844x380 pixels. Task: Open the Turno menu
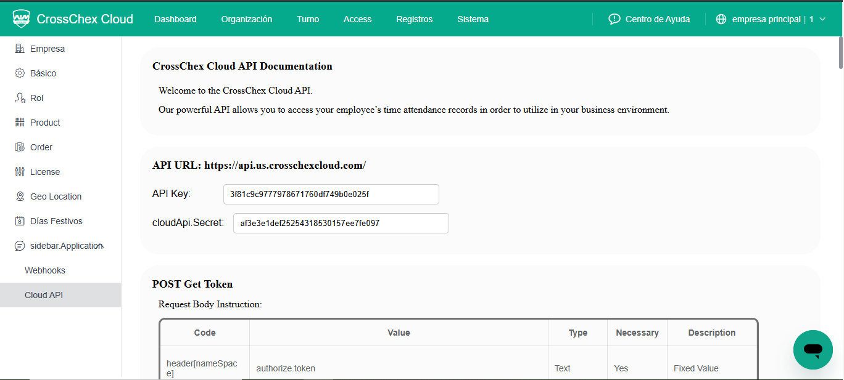308,19
